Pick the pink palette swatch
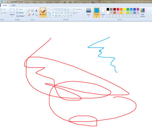152x131 pixels. [118, 13]
